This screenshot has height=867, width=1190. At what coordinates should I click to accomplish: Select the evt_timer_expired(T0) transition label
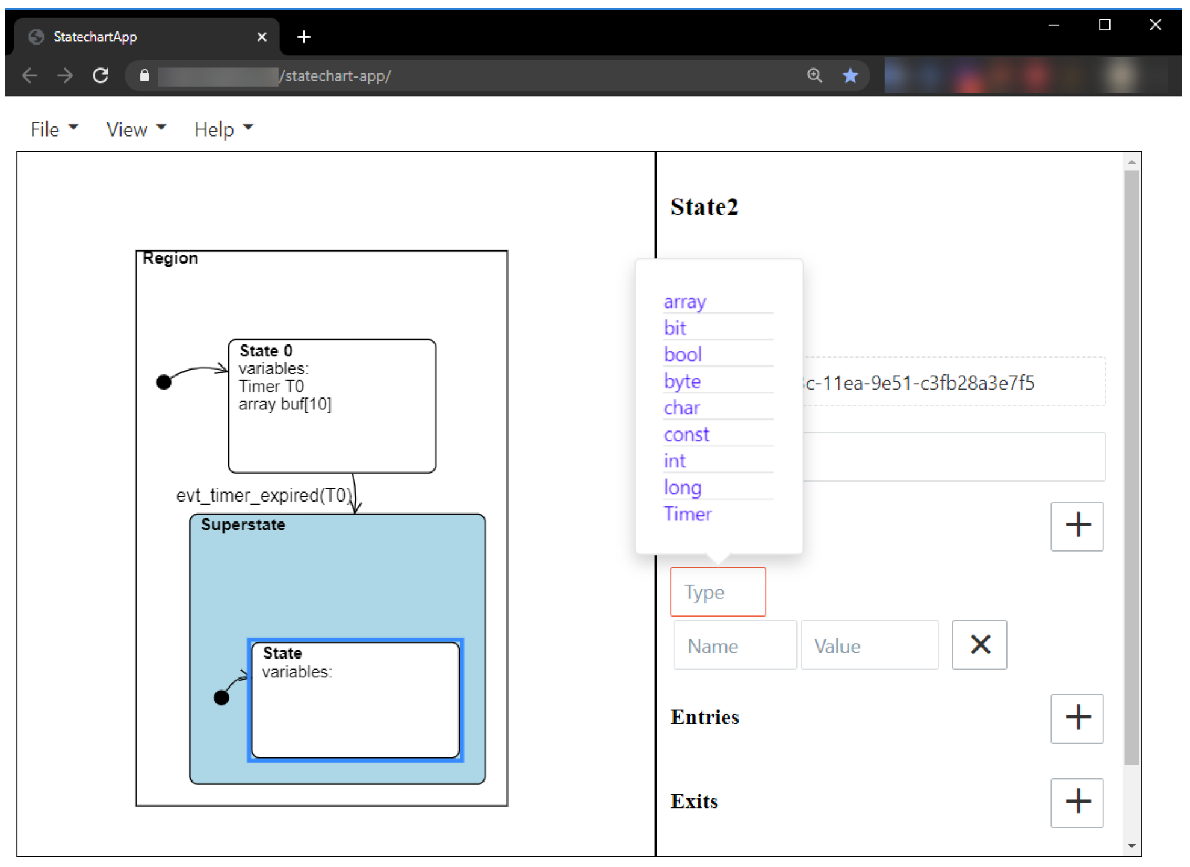pyautogui.click(x=264, y=496)
